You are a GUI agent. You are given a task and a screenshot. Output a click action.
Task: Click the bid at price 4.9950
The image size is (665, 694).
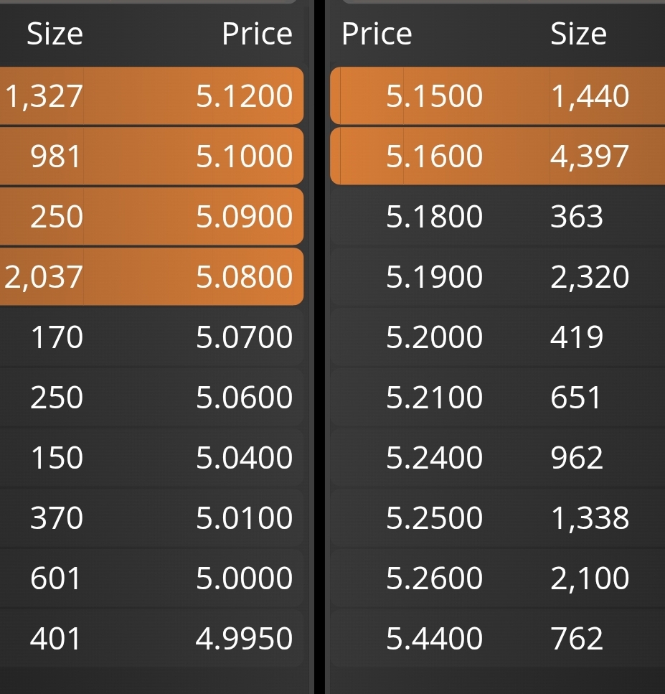pos(152,638)
